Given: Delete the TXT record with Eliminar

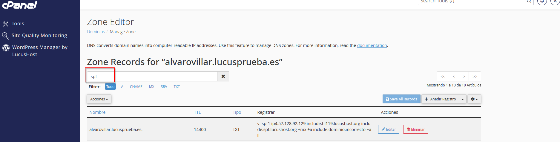Looking at the screenshot, I should pos(415,129).
